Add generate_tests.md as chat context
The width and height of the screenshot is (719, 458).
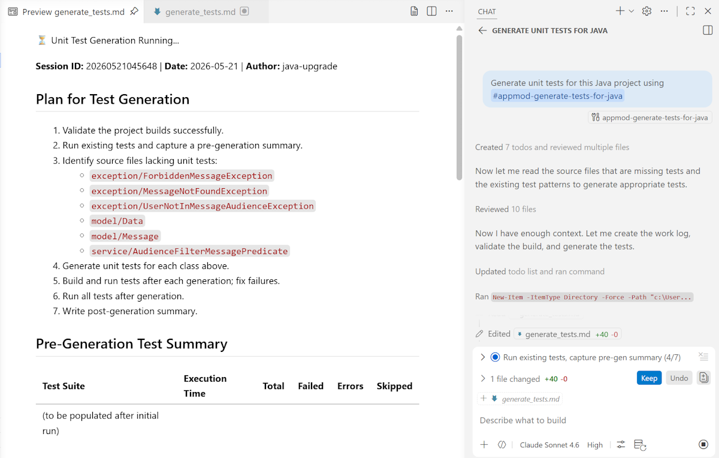[484, 399]
